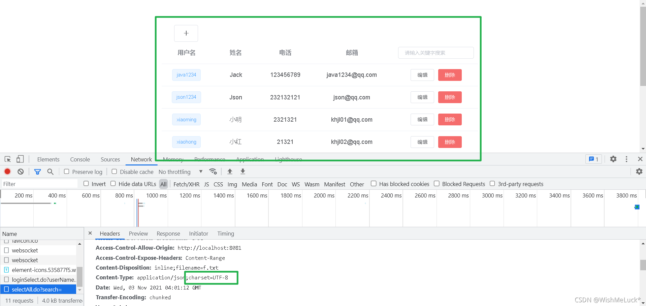Click the headers pane scrollbar thumb
The image size is (646, 306).
point(643,265)
